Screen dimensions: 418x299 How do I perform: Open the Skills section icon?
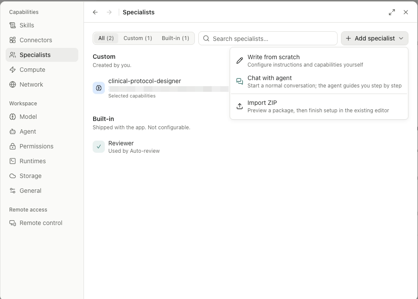[13, 25]
